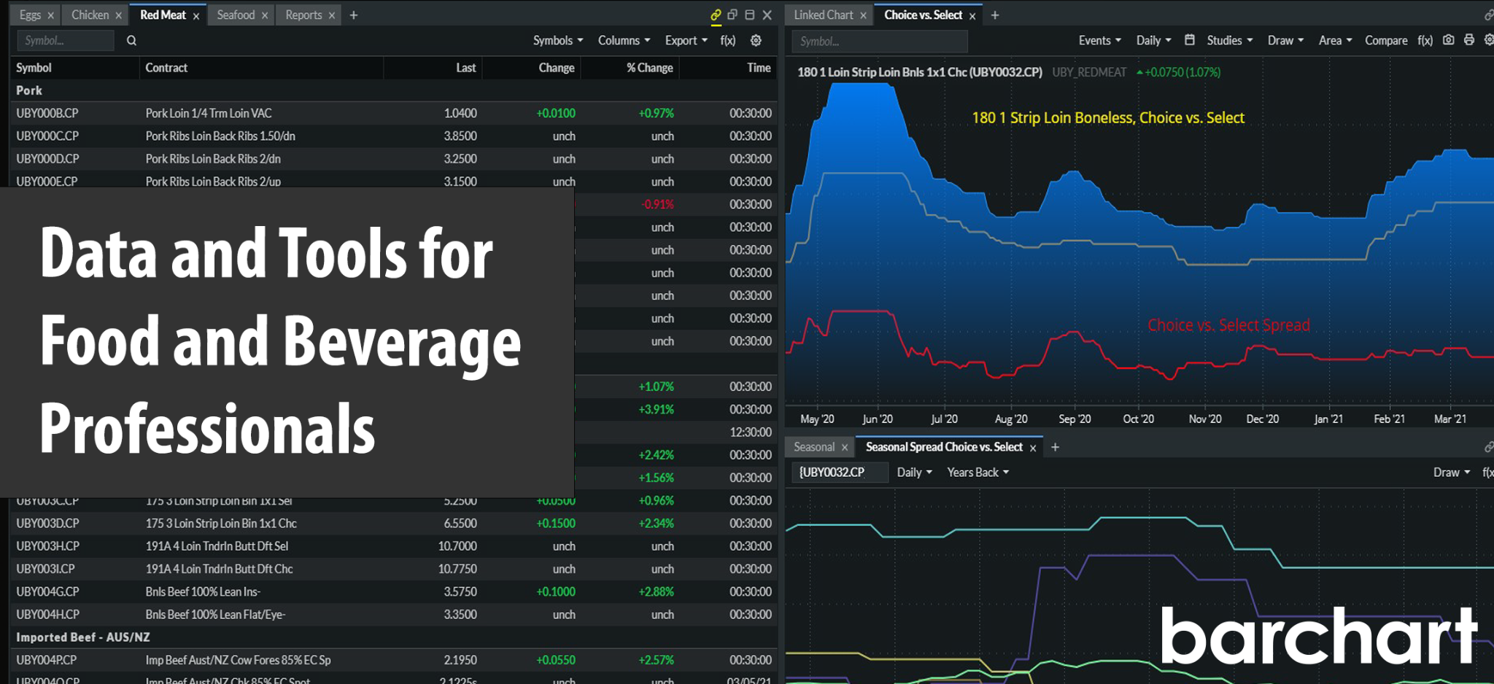The image size is (1494, 684).
Task: Select the Imp Beef Aust/NZ Cow Fores 85% EC Sp contract
Action: [x=238, y=661]
